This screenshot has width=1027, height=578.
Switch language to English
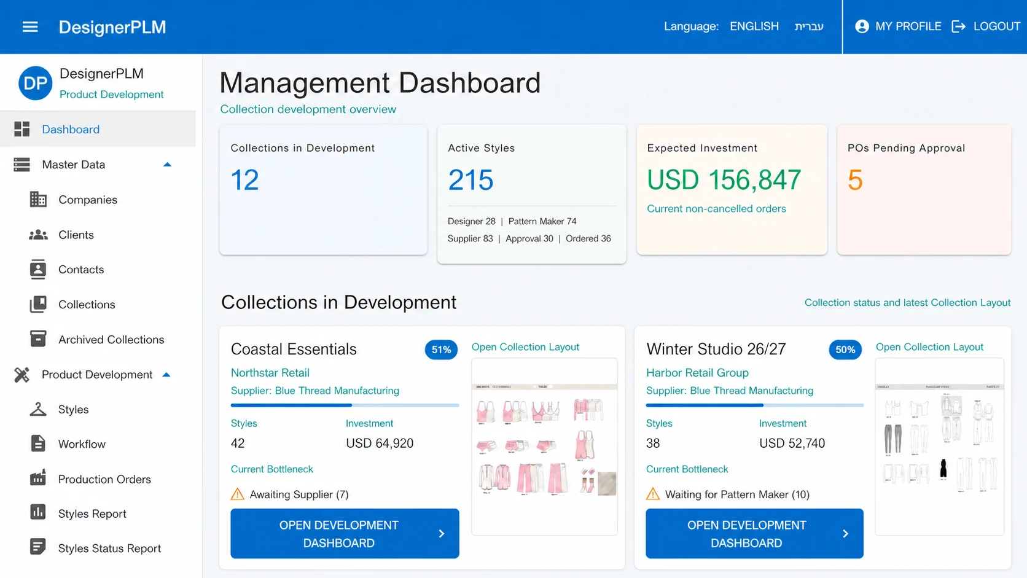pyautogui.click(x=754, y=26)
